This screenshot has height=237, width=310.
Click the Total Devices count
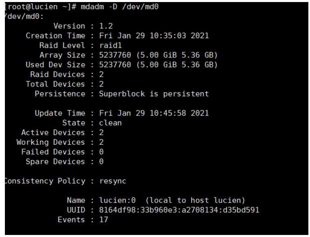pyautogui.click(x=101, y=84)
